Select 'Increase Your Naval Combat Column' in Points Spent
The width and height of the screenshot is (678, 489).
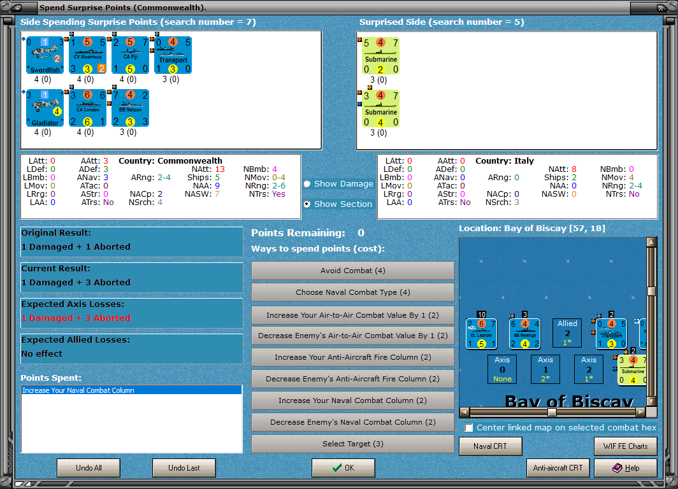[x=131, y=390]
